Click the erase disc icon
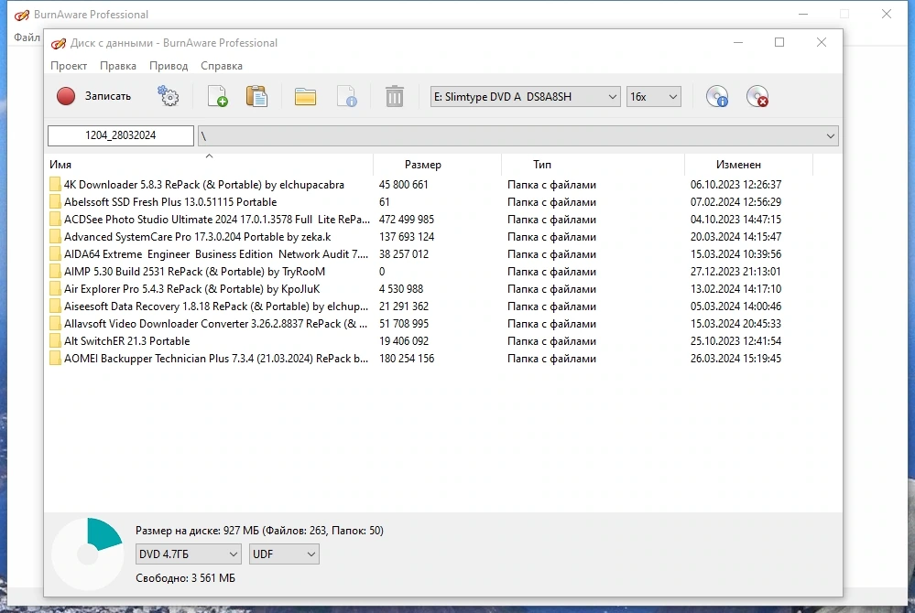Viewport: 915px width, 613px height. click(x=757, y=96)
